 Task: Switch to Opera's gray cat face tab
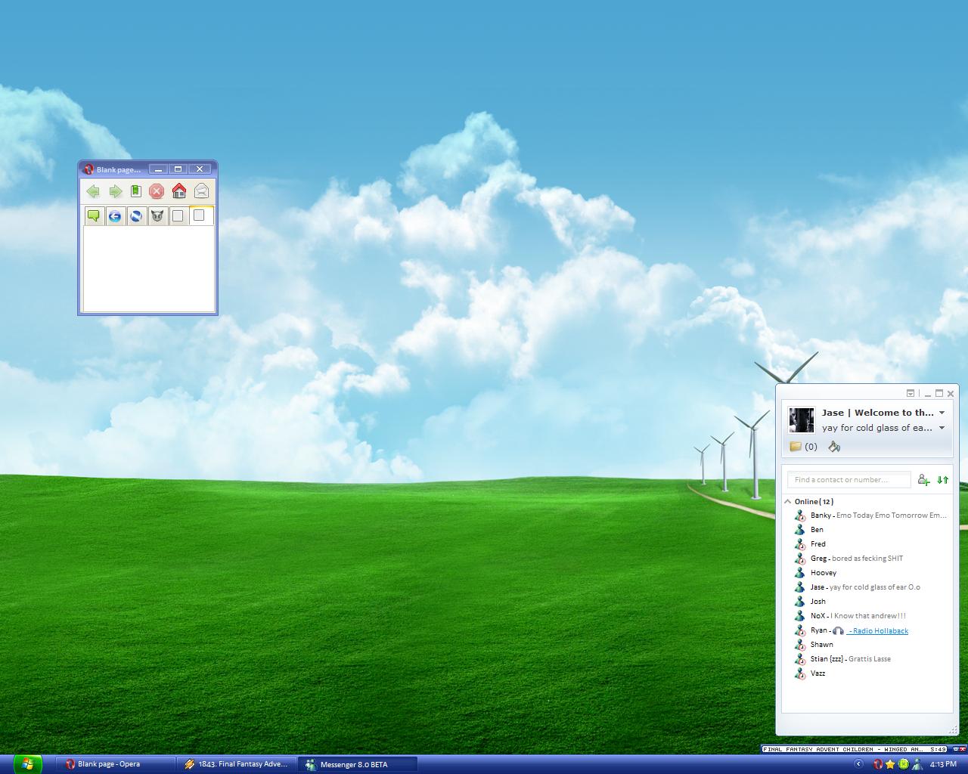coord(157,216)
